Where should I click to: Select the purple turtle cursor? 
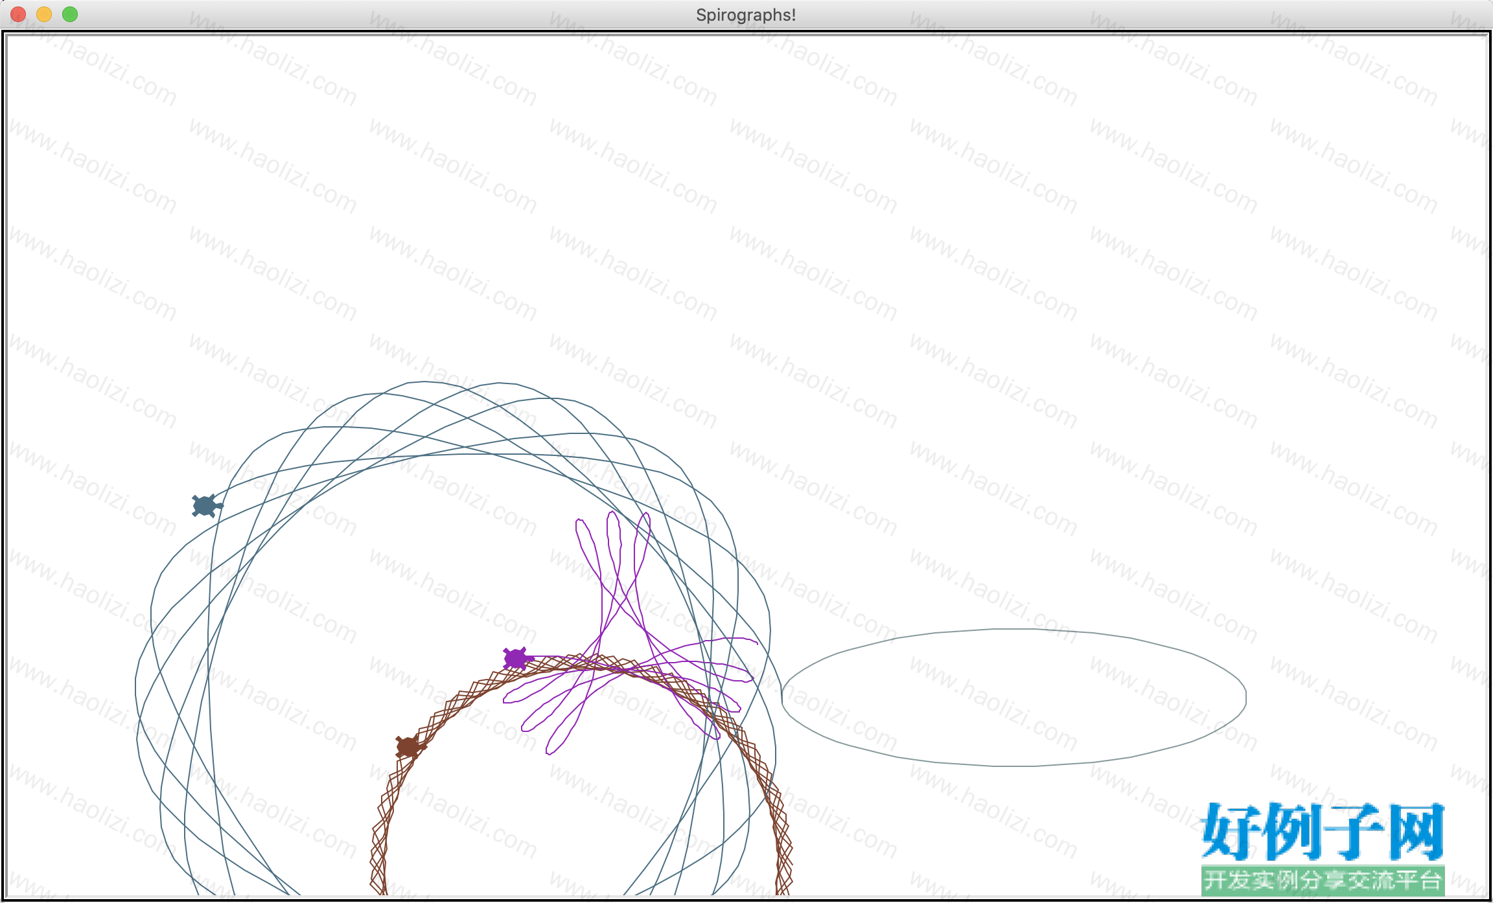(x=518, y=658)
